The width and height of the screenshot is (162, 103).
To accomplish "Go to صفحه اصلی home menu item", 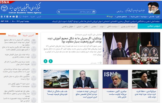I will click(155, 21).
